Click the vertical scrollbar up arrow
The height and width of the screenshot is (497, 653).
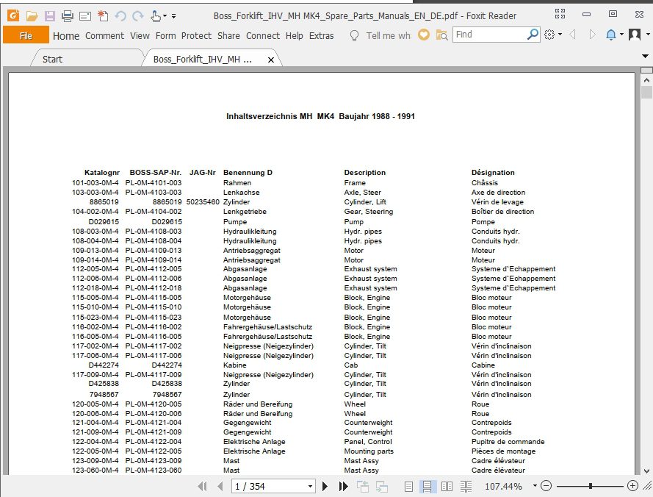646,80
